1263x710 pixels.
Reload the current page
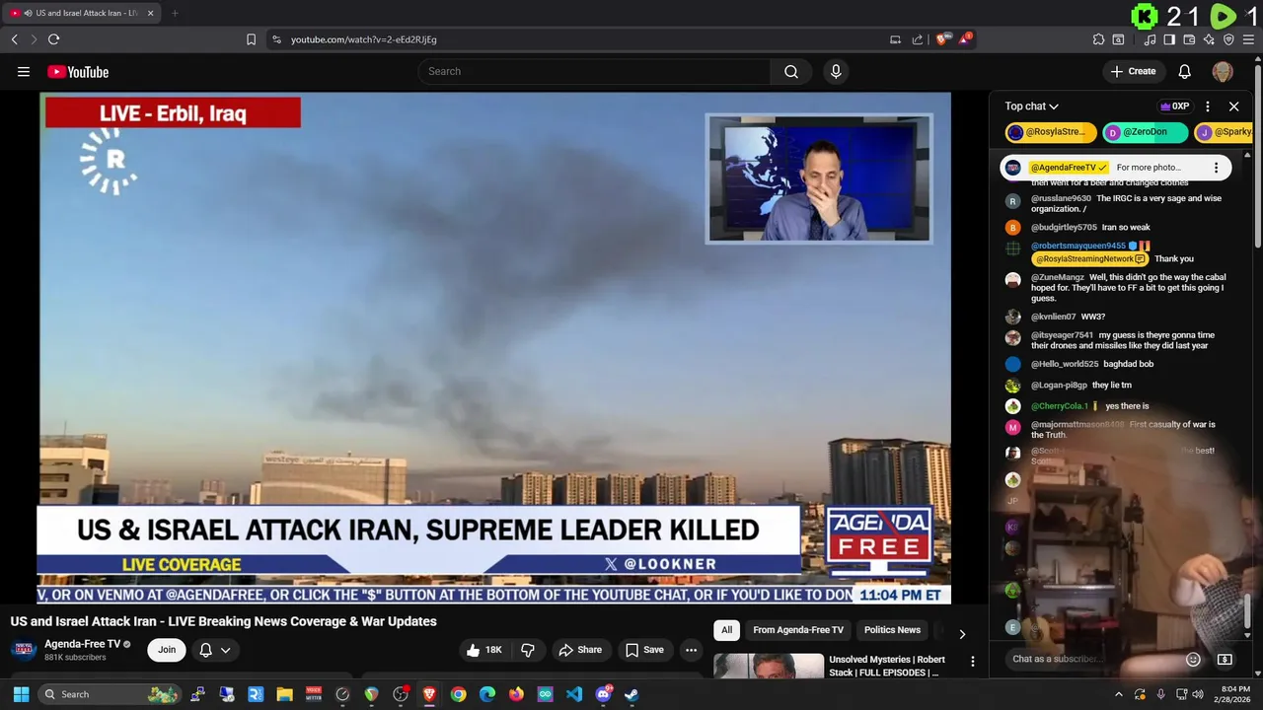(53, 39)
